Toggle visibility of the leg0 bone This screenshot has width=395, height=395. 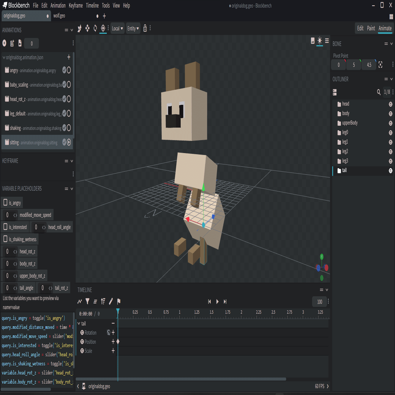tap(390, 133)
